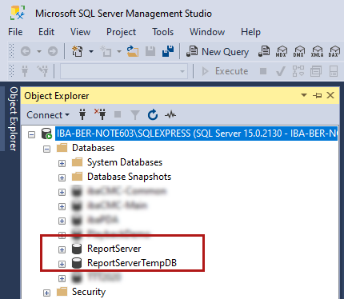Click the XMLA query icon
The image size is (344, 299).
point(317,51)
